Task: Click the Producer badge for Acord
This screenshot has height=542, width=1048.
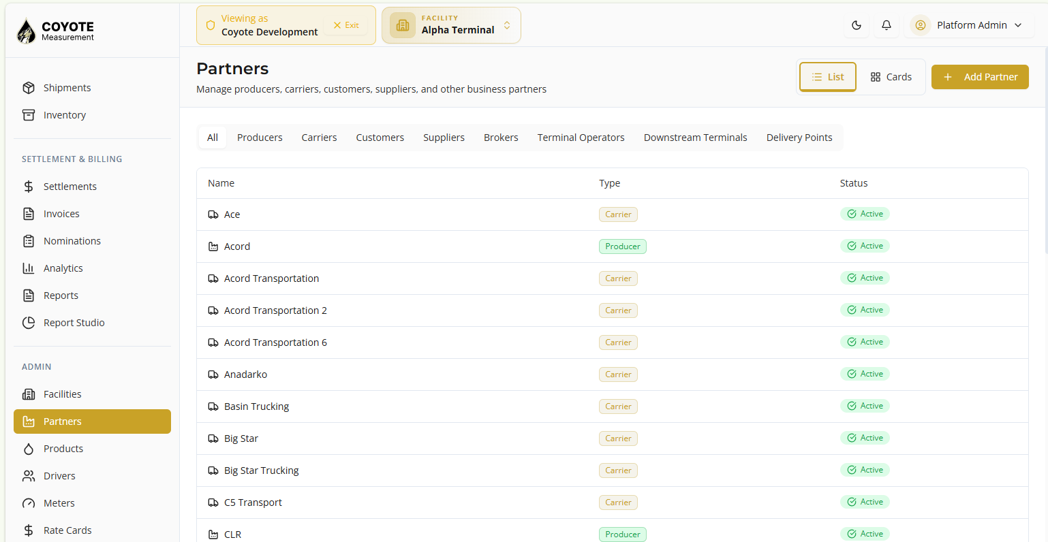Action: 623,246
